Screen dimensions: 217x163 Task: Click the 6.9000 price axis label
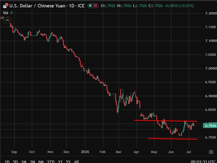coord(211,96)
